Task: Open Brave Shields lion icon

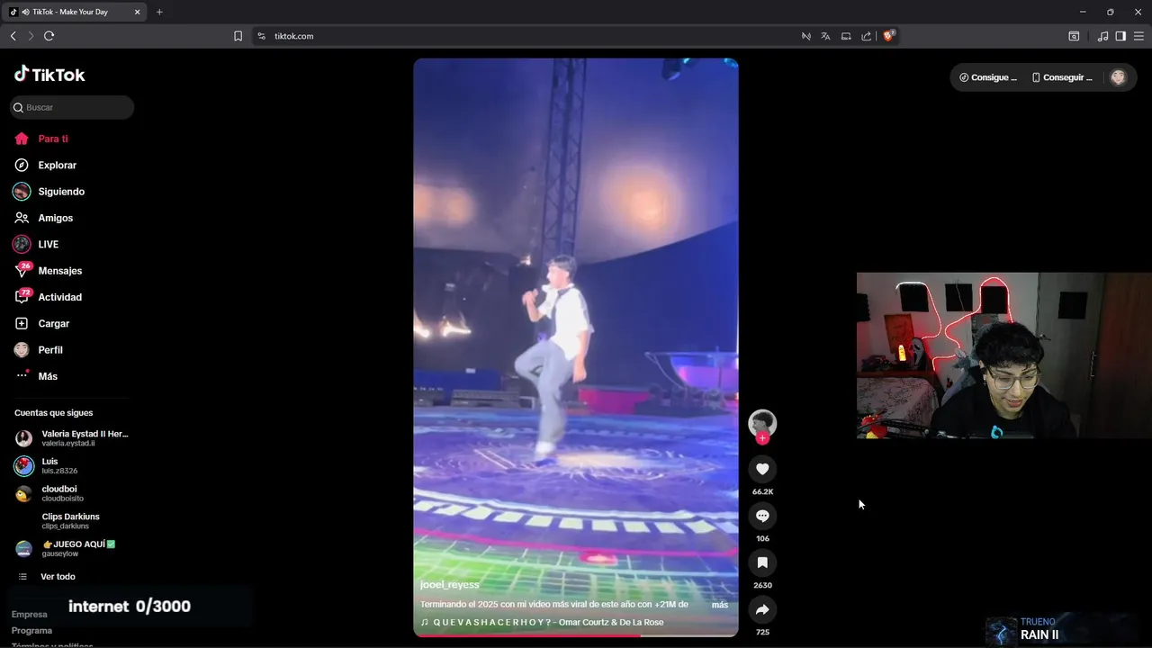Action: [x=888, y=36]
